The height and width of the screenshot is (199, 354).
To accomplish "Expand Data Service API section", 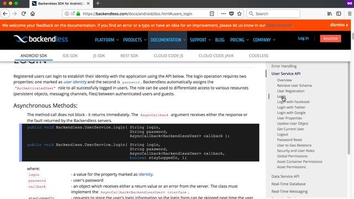I will (x=285, y=176).
